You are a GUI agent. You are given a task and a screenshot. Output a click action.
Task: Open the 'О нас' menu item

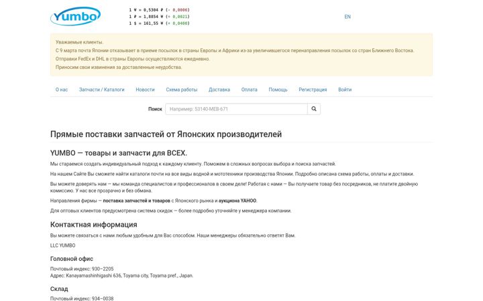click(x=62, y=90)
